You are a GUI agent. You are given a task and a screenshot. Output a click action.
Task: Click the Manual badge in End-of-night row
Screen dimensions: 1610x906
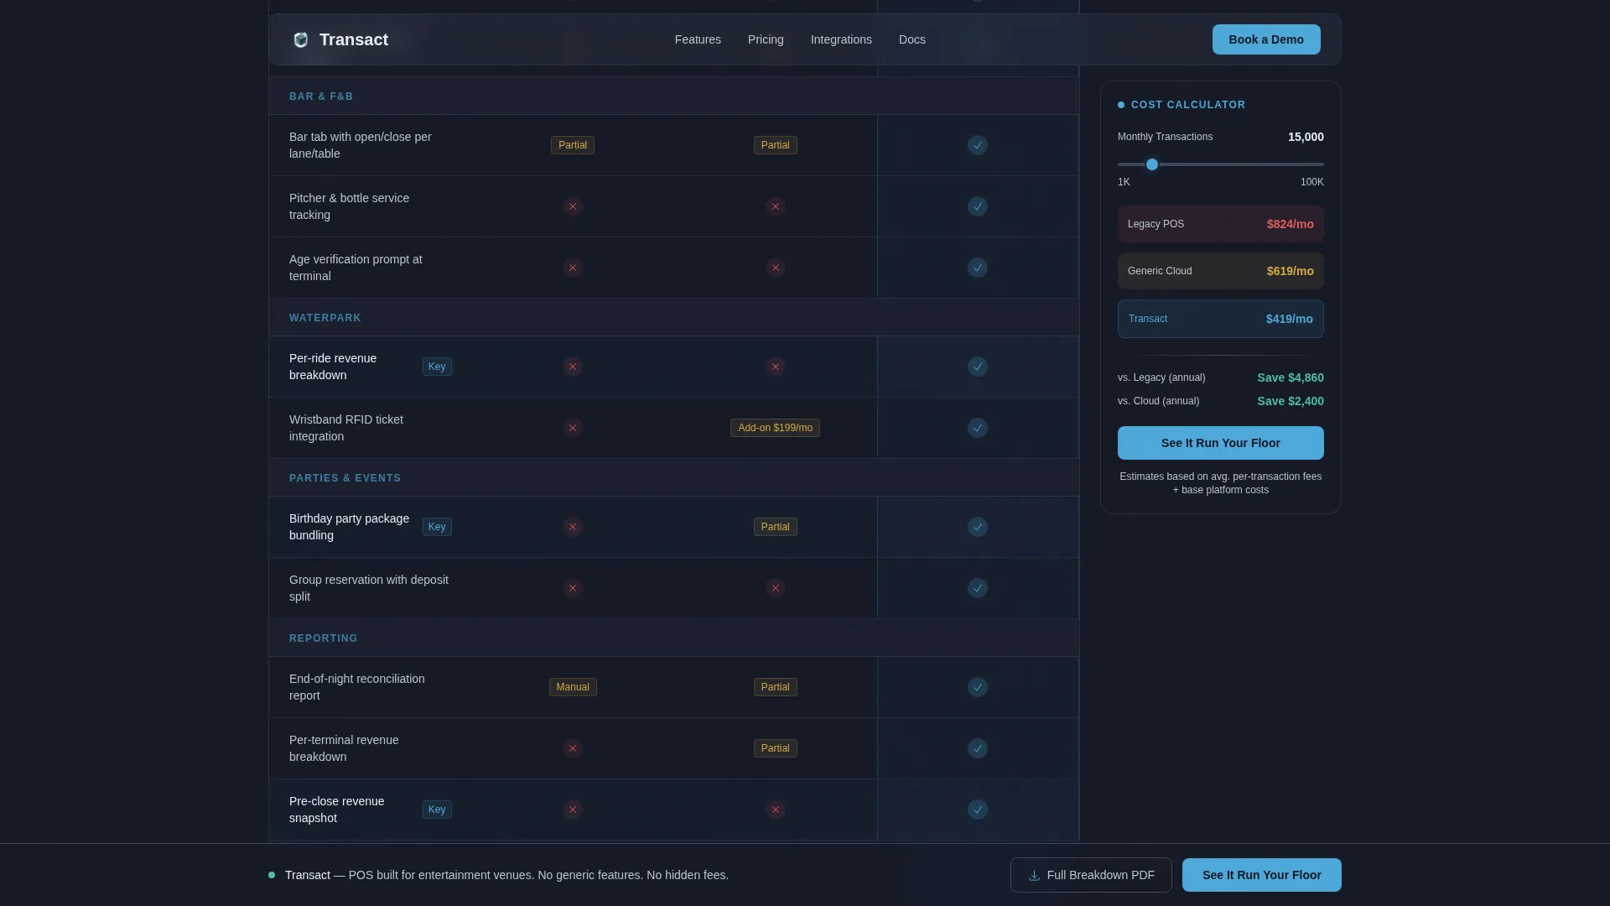[573, 687]
